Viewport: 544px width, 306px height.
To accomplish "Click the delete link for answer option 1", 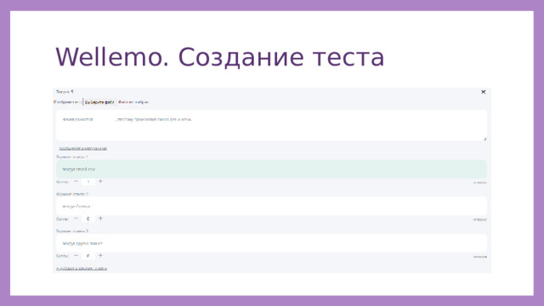I will [x=479, y=183].
